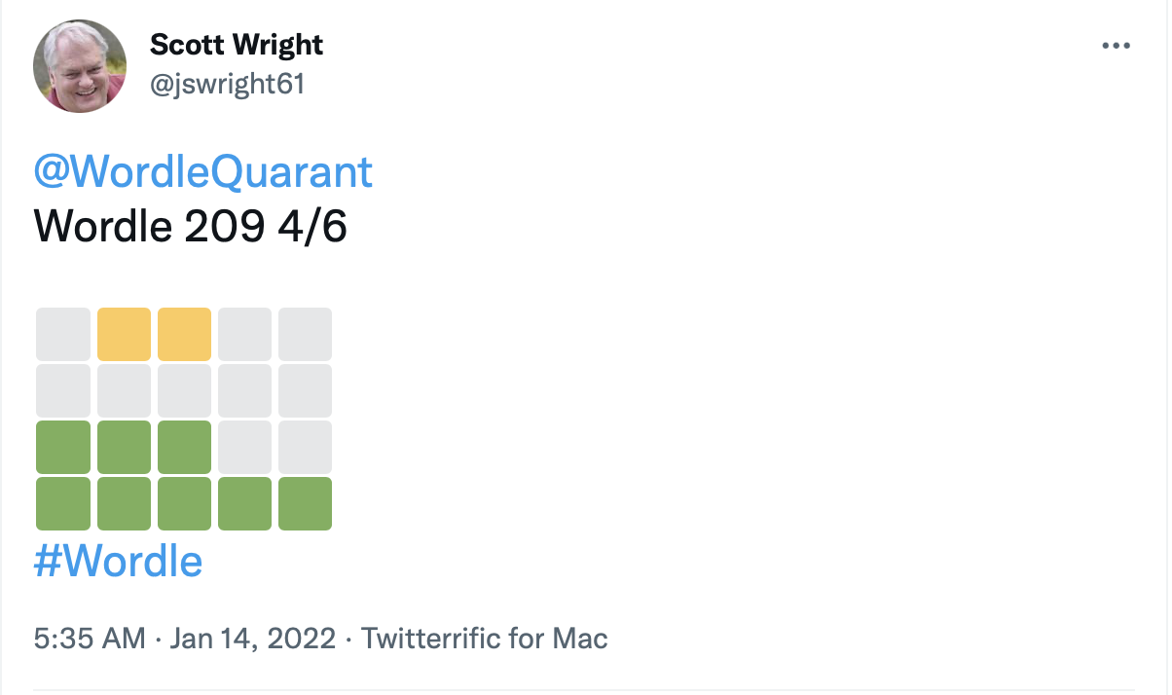
Task: Click the @jswright61 handle
Action: [x=227, y=85]
